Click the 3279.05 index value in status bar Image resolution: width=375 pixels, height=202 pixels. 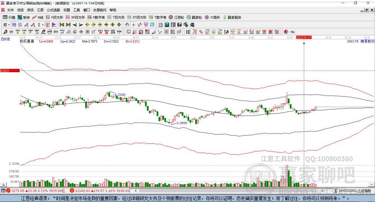point(18,191)
